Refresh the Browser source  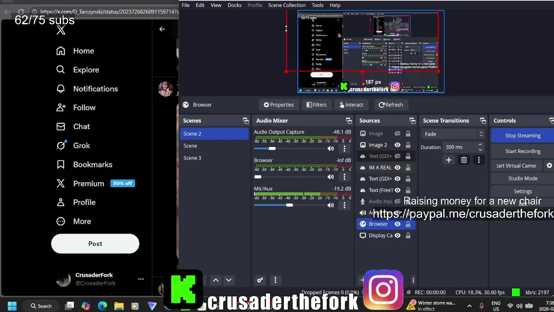pos(391,105)
